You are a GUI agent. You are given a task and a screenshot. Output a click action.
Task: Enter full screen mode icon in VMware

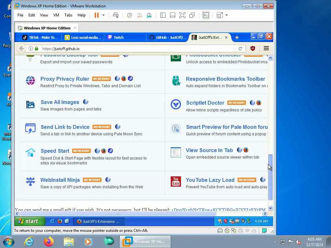click(182, 15)
